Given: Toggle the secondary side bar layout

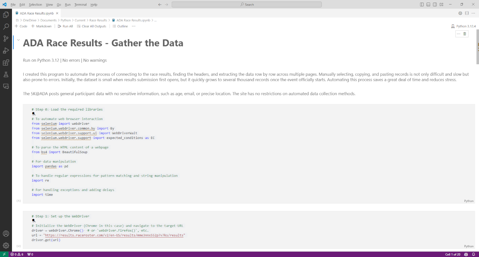Looking at the screenshot, I should (x=434, y=4).
